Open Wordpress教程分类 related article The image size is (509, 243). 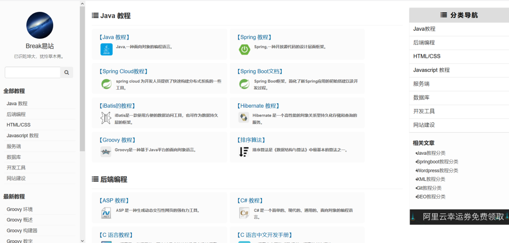pos(437,170)
